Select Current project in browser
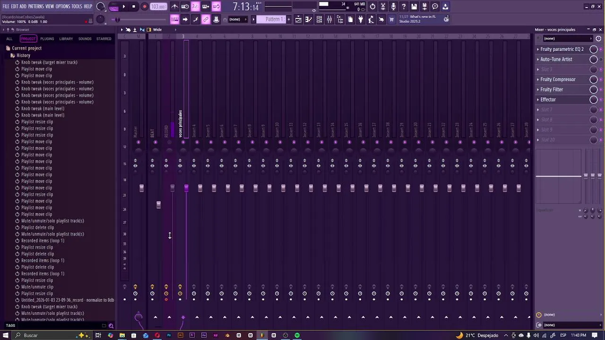Image resolution: width=605 pixels, height=340 pixels. (26, 48)
